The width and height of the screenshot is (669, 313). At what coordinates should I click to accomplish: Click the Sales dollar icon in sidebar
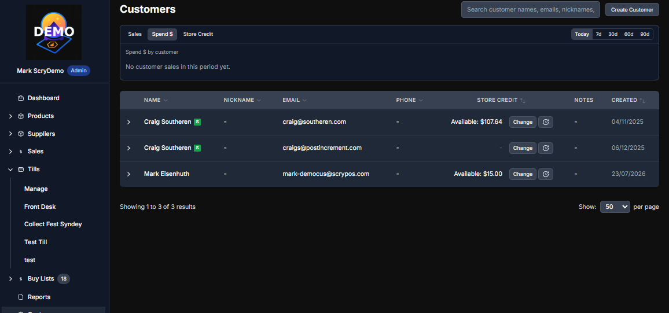click(x=20, y=152)
